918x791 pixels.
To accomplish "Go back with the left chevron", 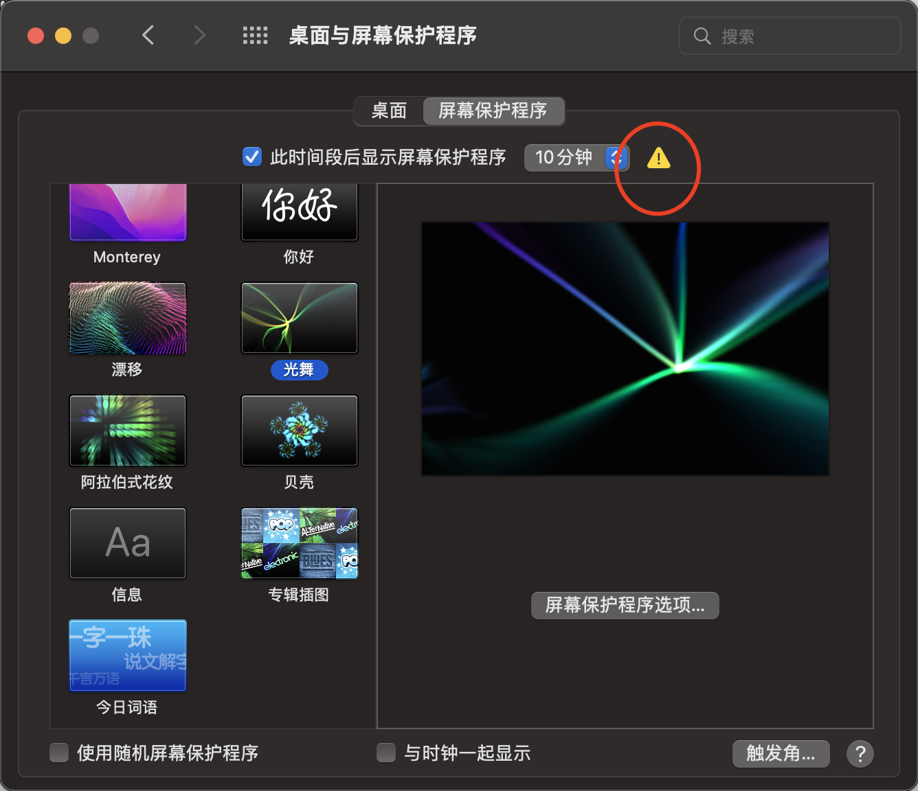I will pyautogui.click(x=148, y=35).
